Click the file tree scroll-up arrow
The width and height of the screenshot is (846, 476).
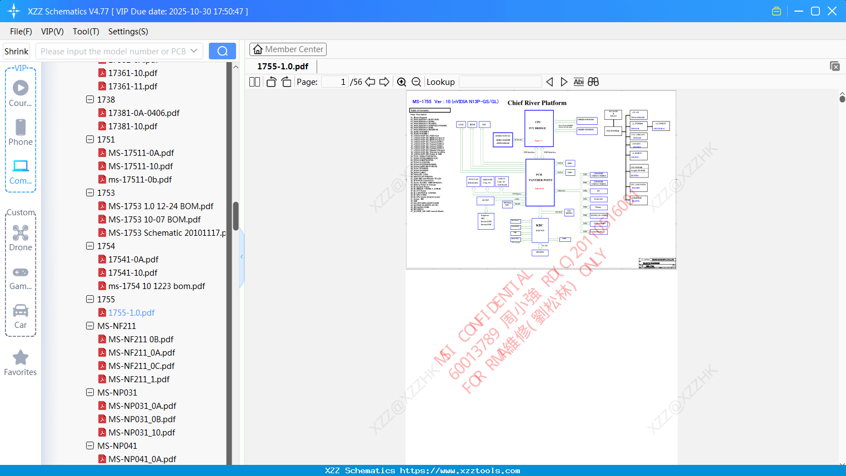click(x=236, y=67)
